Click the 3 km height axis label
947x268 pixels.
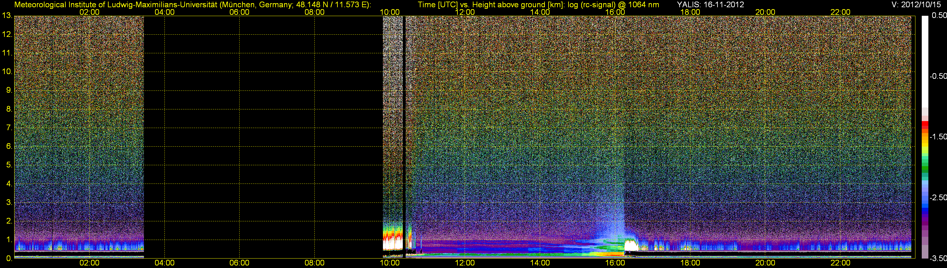(x=9, y=202)
